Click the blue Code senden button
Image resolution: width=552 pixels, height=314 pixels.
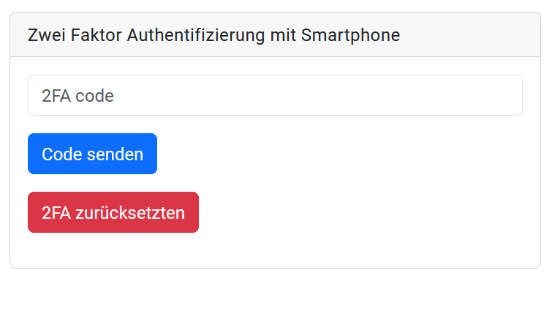(x=92, y=154)
